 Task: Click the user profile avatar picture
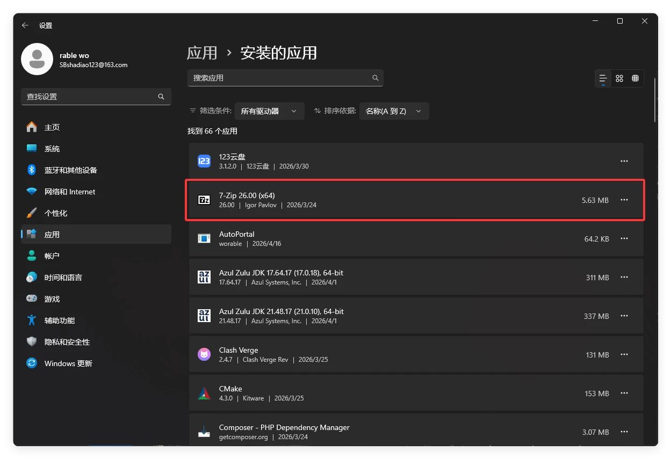(37, 60)
